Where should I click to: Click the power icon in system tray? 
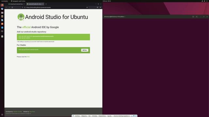pos(207,1)
